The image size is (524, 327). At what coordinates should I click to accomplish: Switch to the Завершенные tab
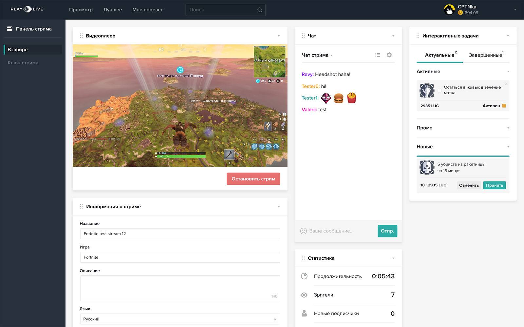(x=486, y=55)
